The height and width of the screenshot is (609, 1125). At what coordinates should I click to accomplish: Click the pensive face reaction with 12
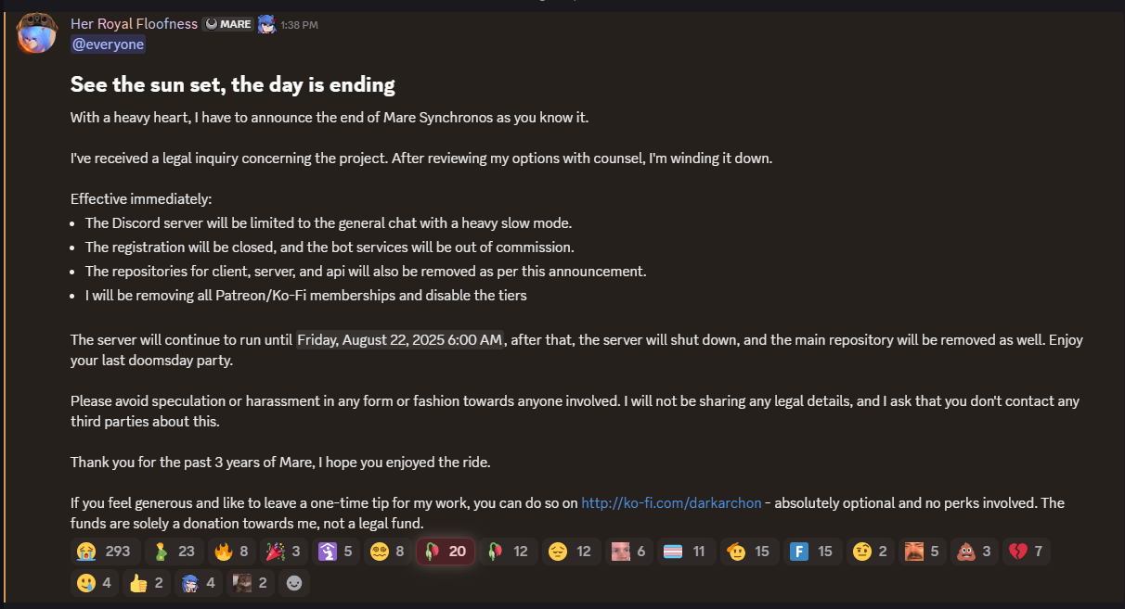click(570, 552)
